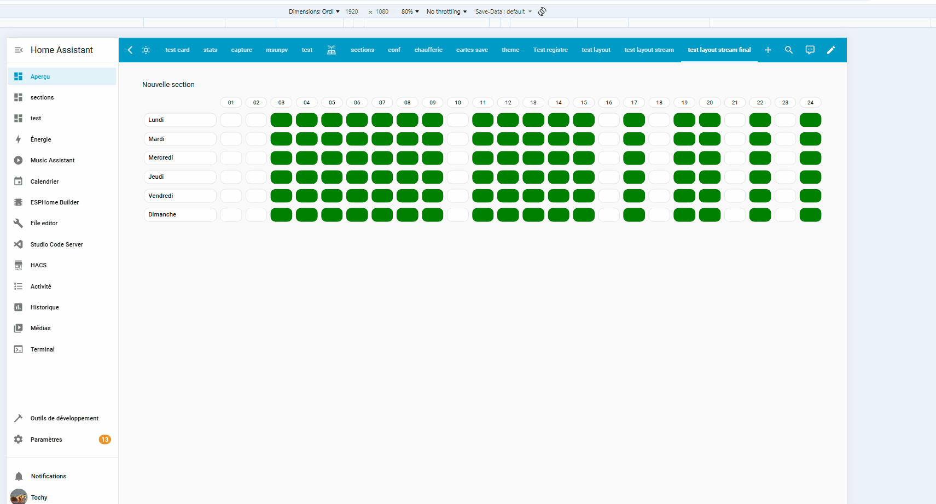Switch to the capture tab
Screen dimensions: 936x504
(241, 50)
